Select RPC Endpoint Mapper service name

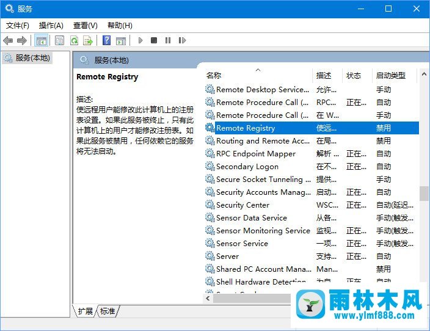coord(256,153)
